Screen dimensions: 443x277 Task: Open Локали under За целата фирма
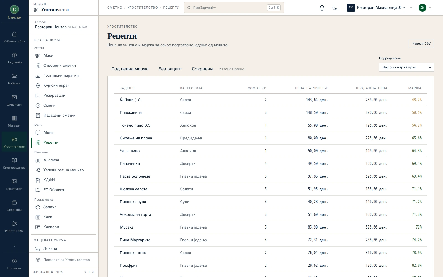[64, 248]
